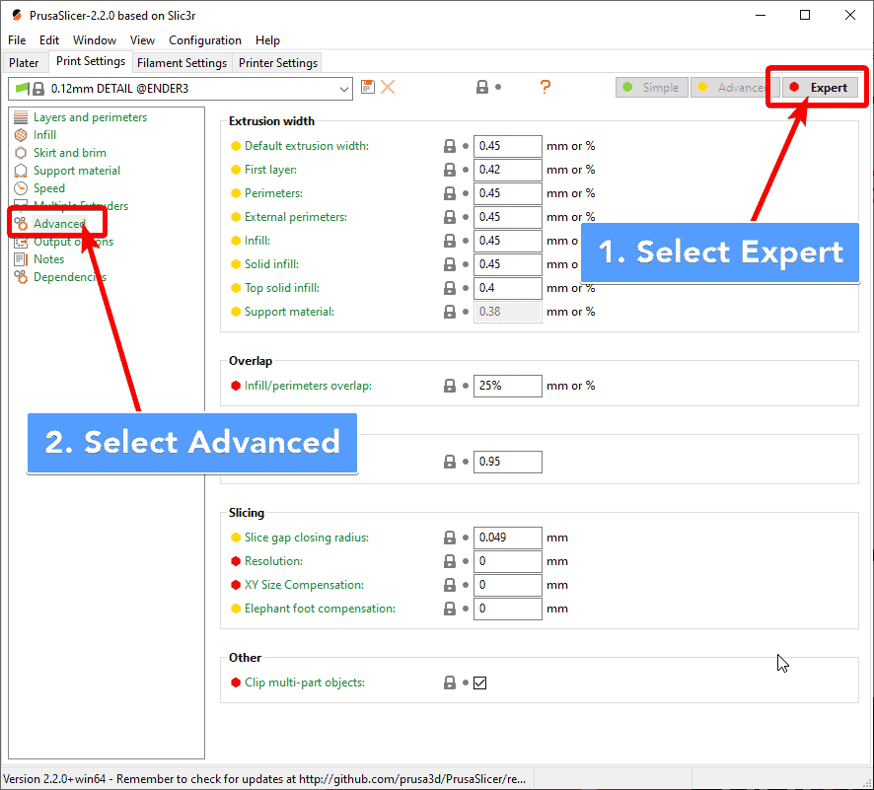874x790 pixels.
Task: Click lock icon for XY Size Compensation
Action: (x=449, y=585)
